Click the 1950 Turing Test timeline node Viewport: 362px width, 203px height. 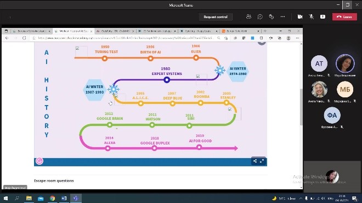pos(105,59)
